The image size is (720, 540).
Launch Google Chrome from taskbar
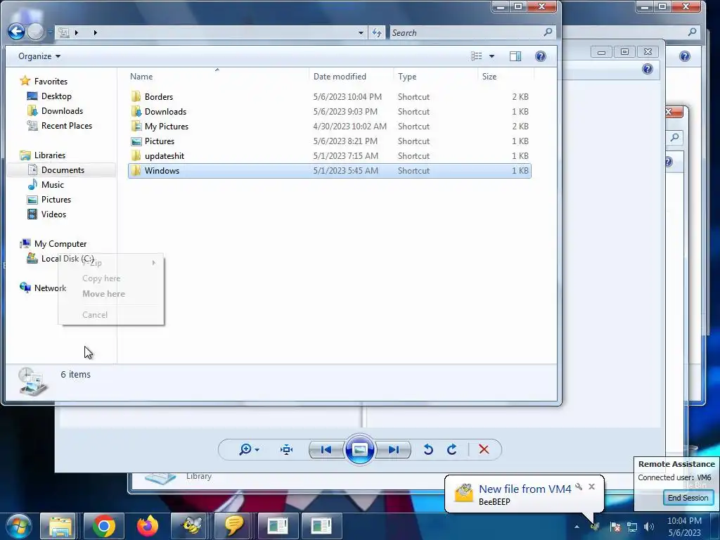click(103, 526)
